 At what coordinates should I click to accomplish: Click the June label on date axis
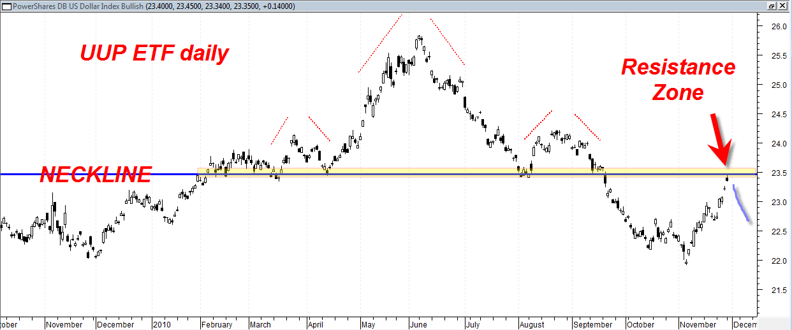[419, 324]
